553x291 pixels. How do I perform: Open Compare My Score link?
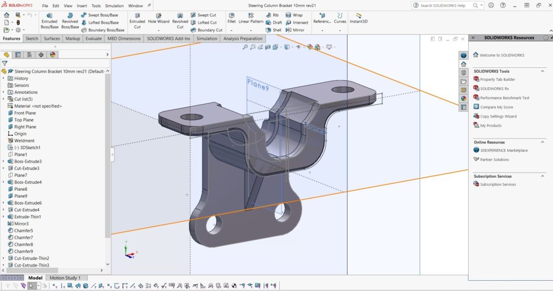(494, 107)
